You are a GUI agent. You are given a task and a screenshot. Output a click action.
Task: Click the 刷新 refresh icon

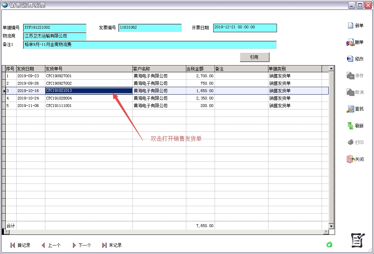tap(356, 125)
